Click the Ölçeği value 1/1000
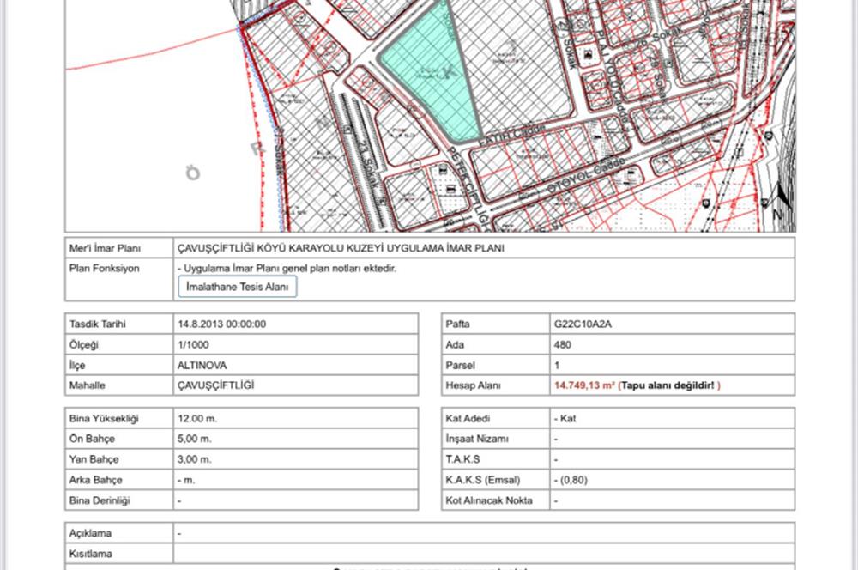The image size is (858, 570). pyautogui.click(x=193, y=345)
